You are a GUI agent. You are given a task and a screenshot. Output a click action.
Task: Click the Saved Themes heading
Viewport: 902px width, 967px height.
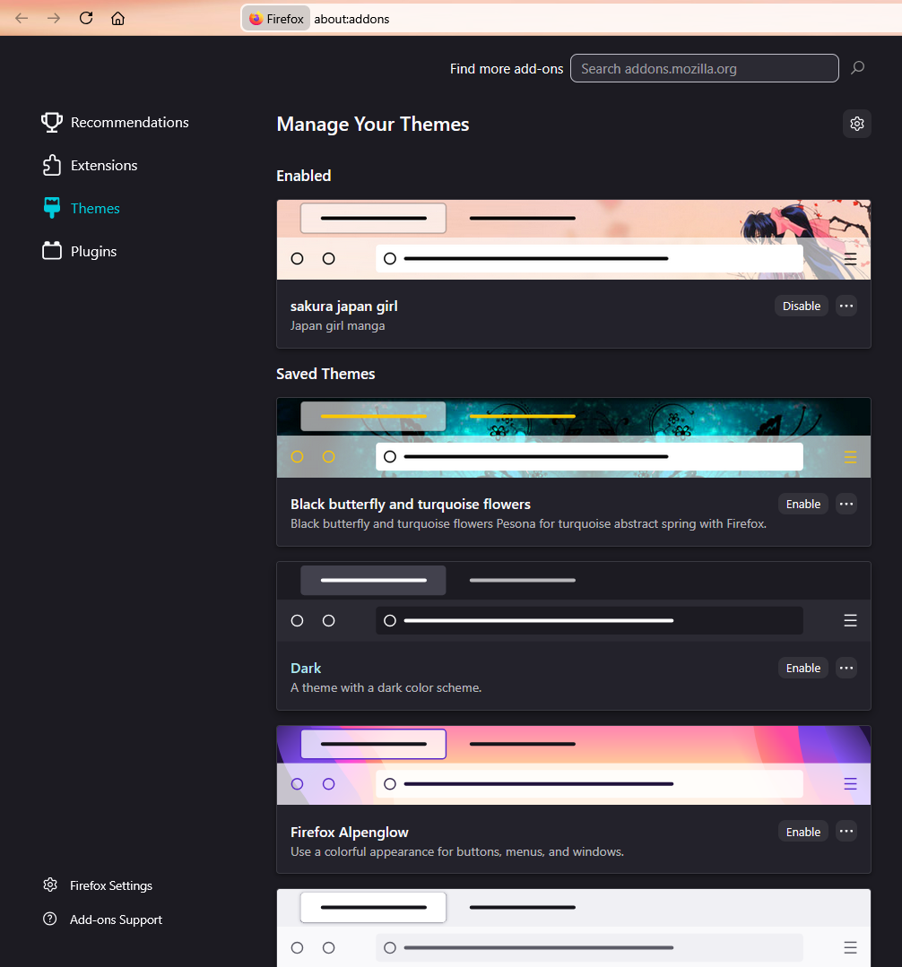tap(325, 374)
